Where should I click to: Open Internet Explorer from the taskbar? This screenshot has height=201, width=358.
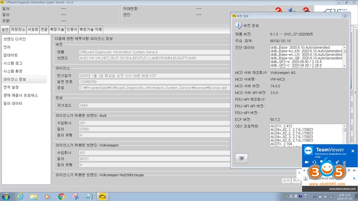[x=20, y=196]
